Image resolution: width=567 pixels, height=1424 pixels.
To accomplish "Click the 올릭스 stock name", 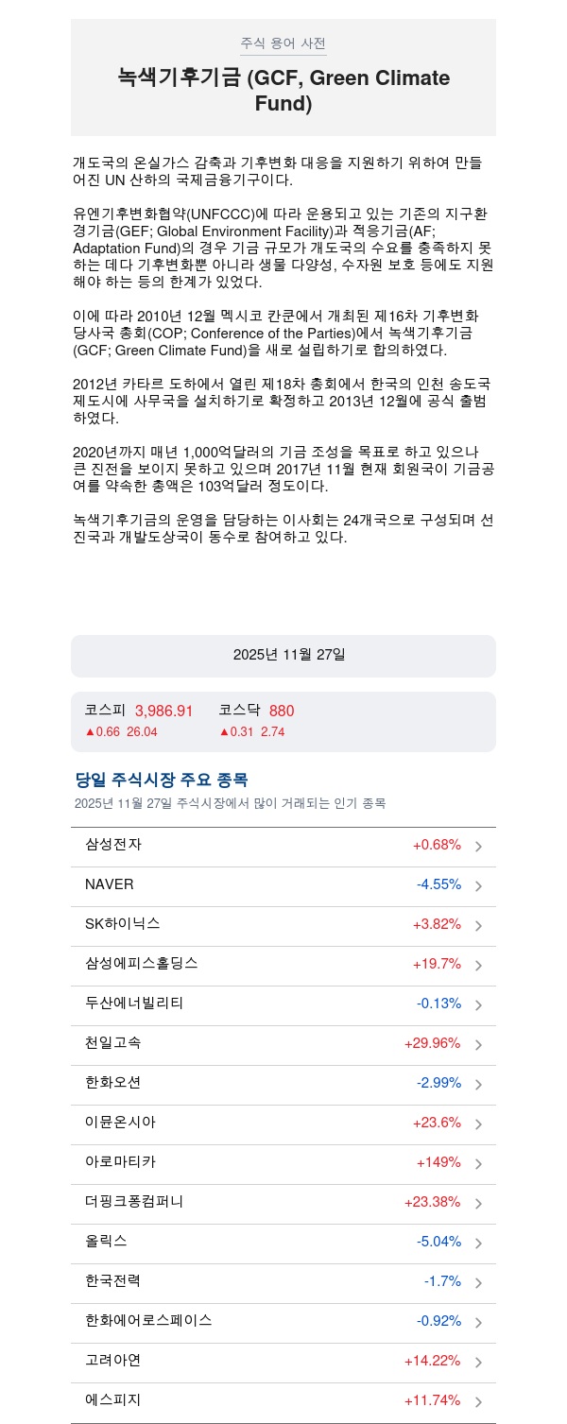I will tap(106, 1242).
